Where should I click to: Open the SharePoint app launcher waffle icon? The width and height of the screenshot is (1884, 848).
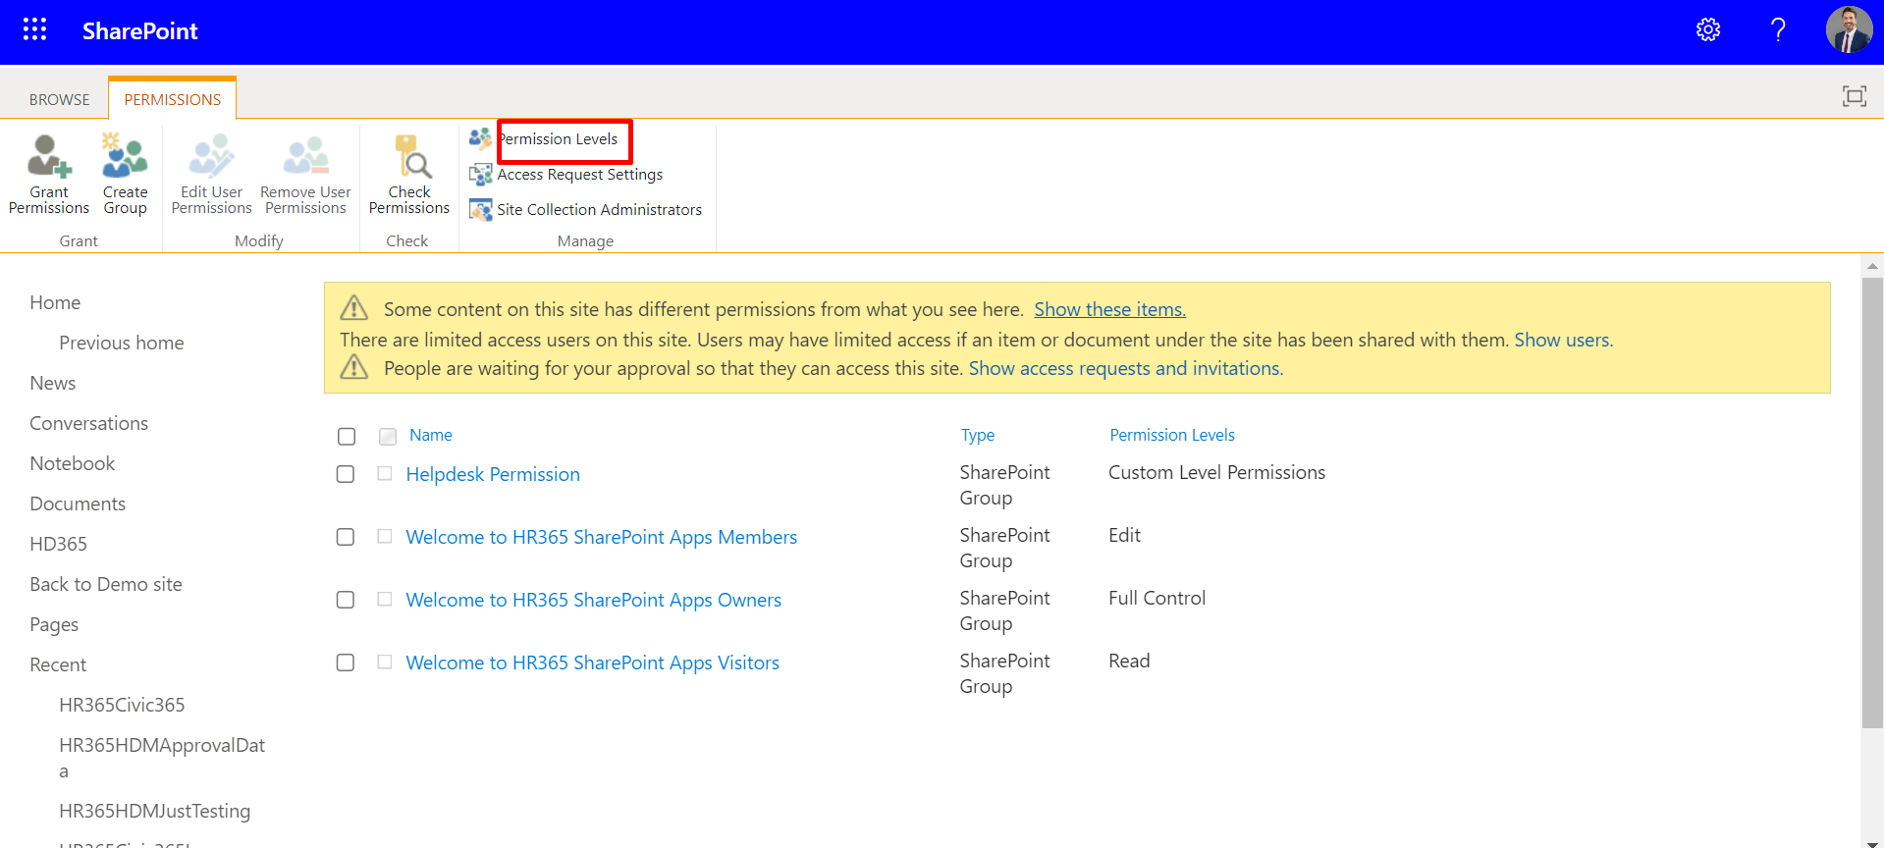[x=35, y=29]
